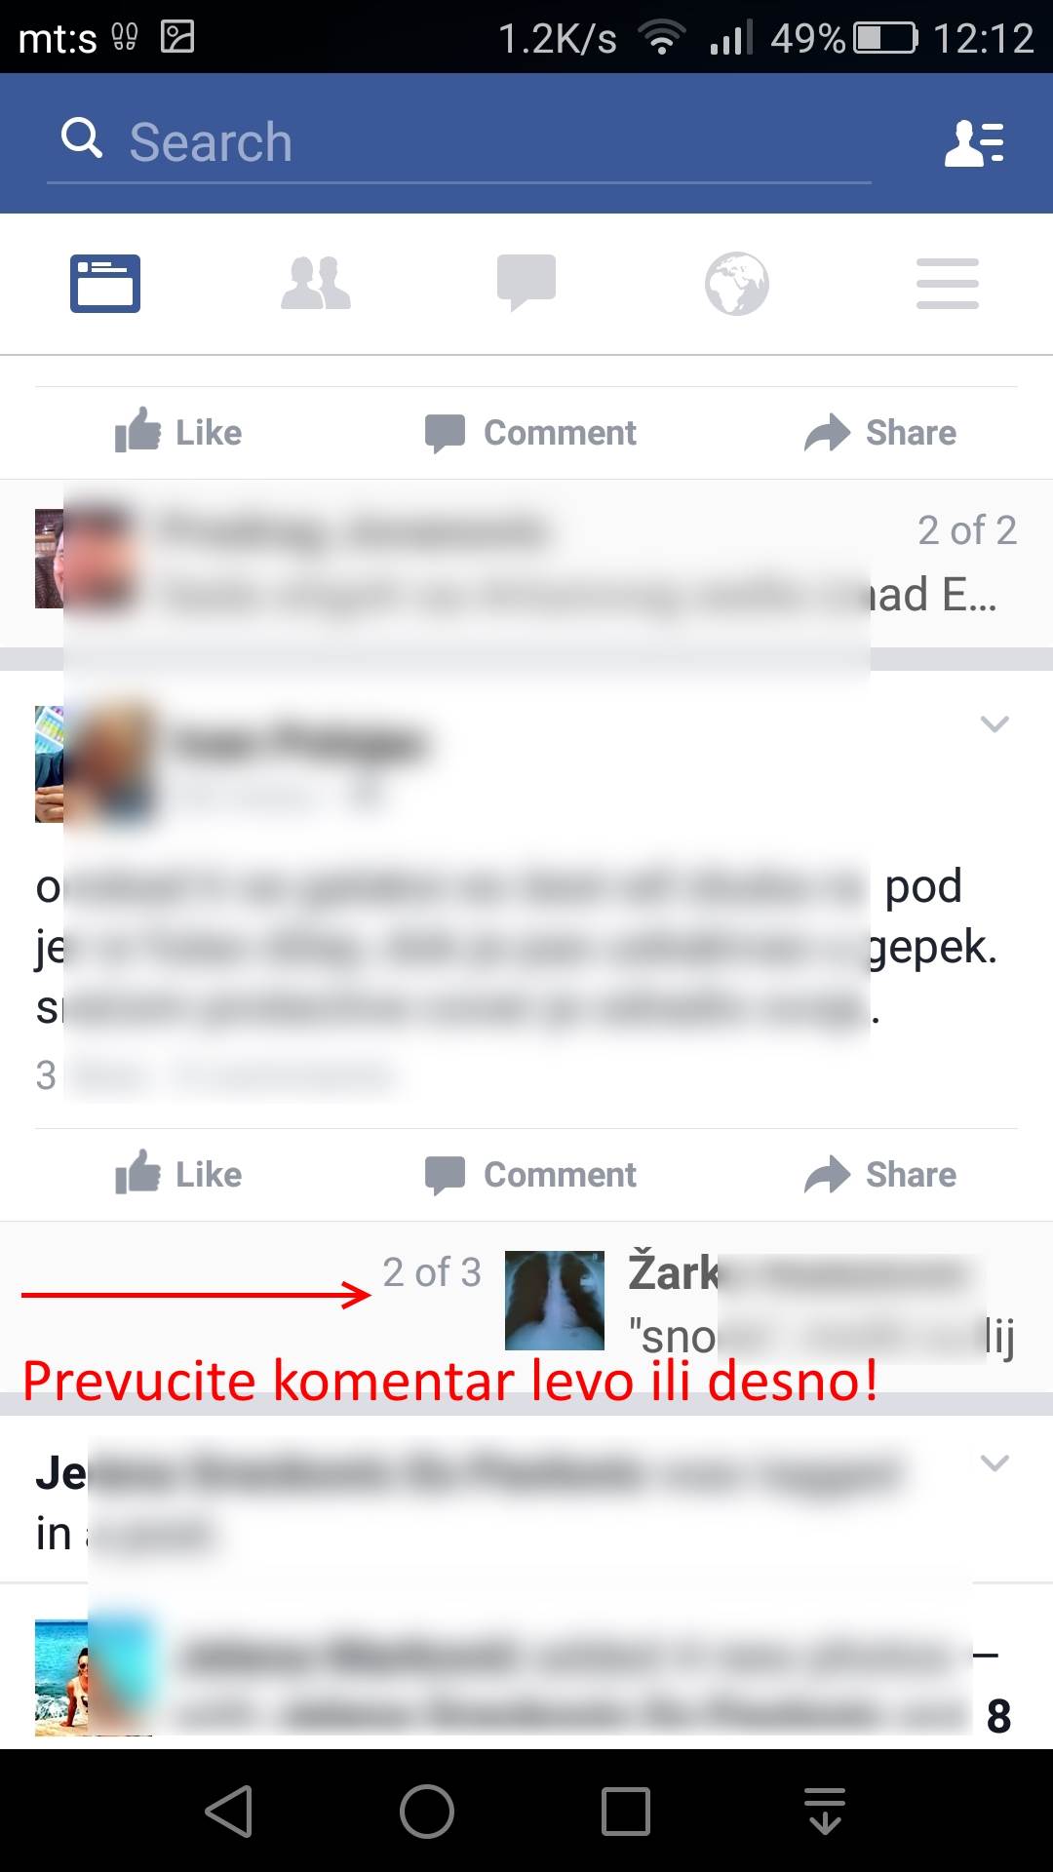Tap the Android back navigation button

click(x=230, y=1812)
